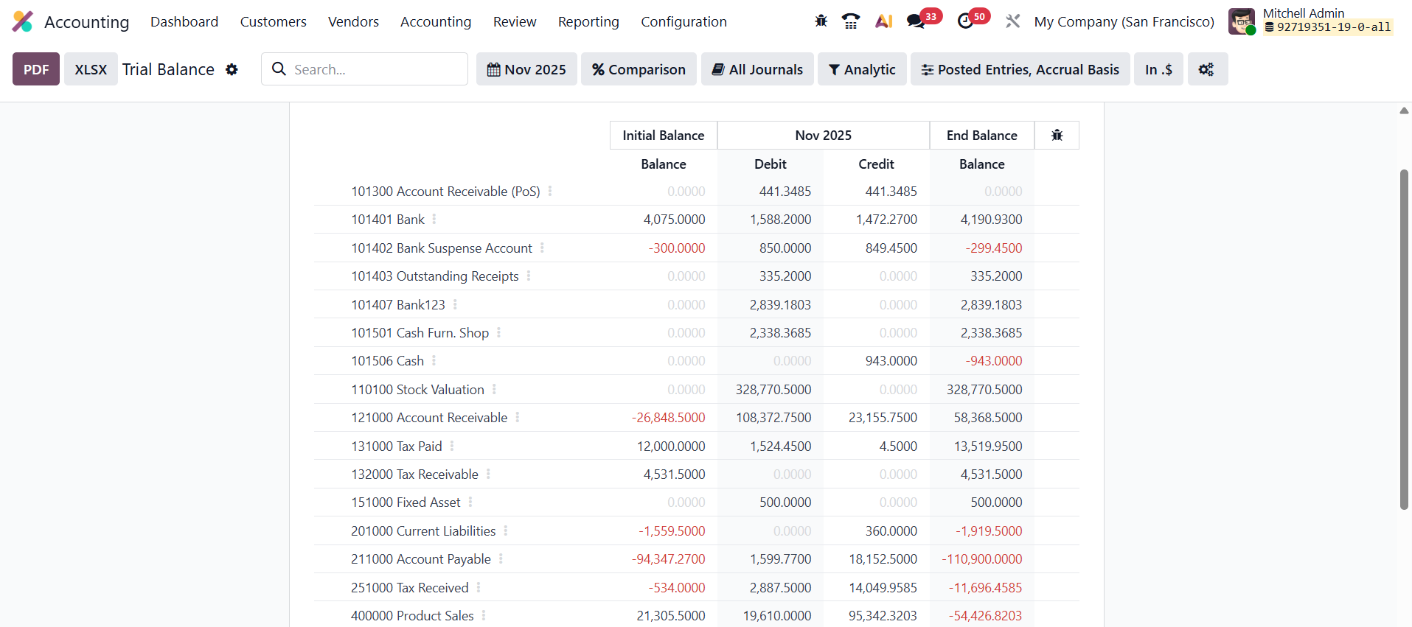
Task: Open the report options cogs button
Action: [x=1207, y=69]
